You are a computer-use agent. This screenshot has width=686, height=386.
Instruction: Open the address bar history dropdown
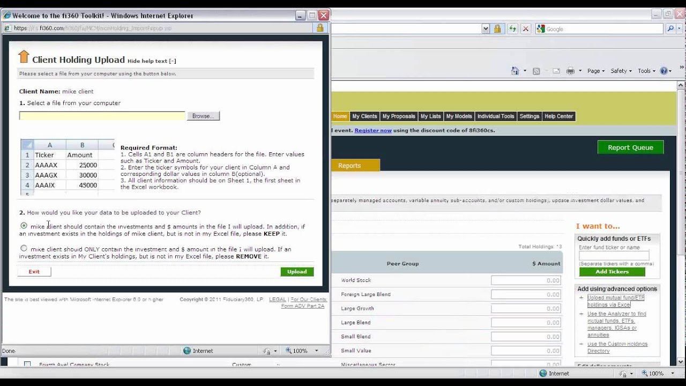point(486,29)
